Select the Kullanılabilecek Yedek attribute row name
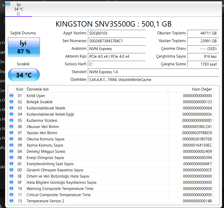Screen dimensions: 224x208 46,108
